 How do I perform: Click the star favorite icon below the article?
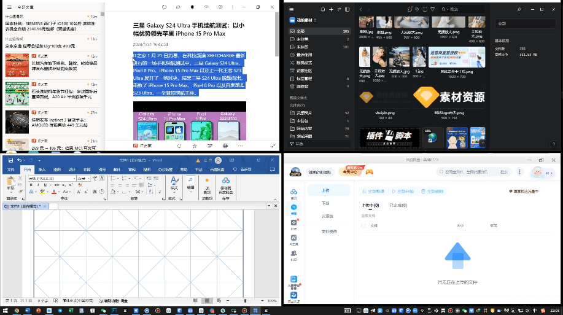point(195,146)
